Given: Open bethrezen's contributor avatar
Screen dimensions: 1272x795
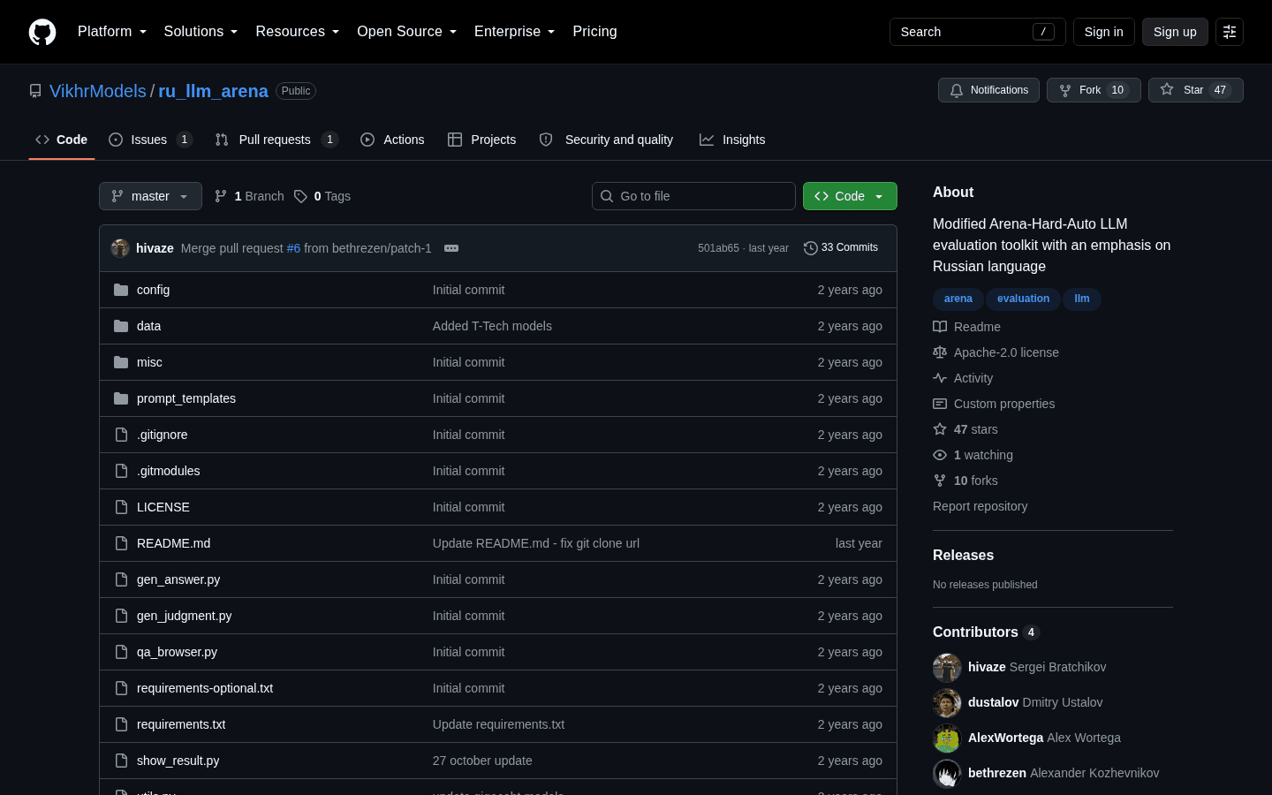Looking at the screenshot, I should [947, 774].
